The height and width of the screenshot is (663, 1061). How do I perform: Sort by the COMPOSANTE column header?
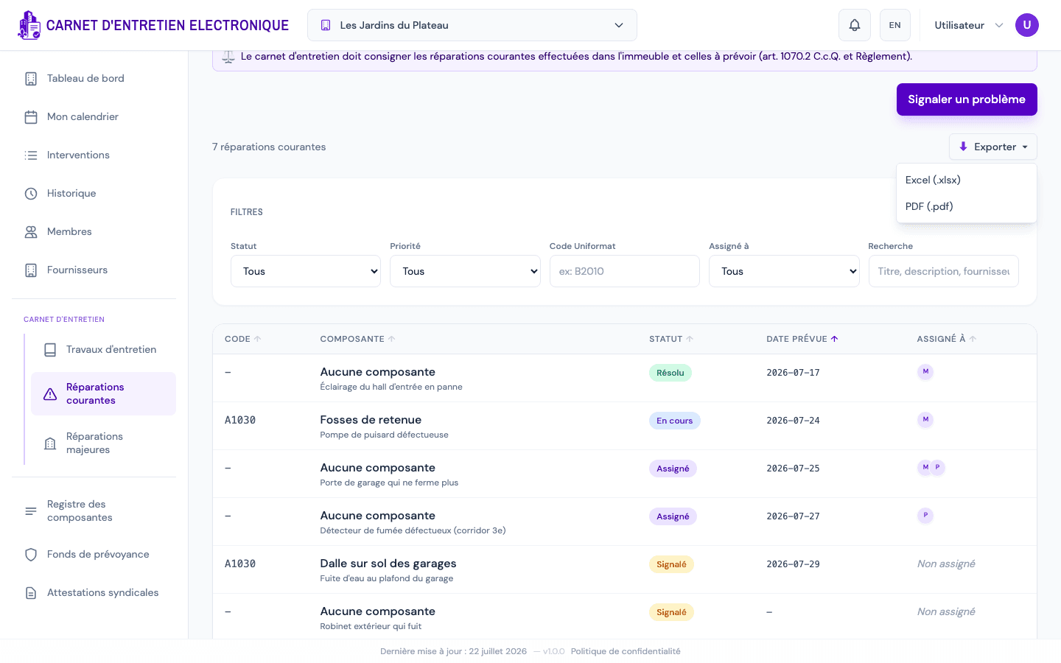tap(358, 339)
